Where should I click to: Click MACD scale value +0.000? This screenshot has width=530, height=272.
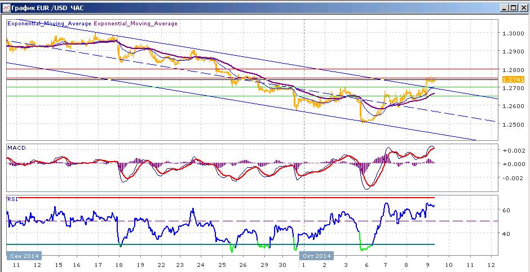coord(513,164)
